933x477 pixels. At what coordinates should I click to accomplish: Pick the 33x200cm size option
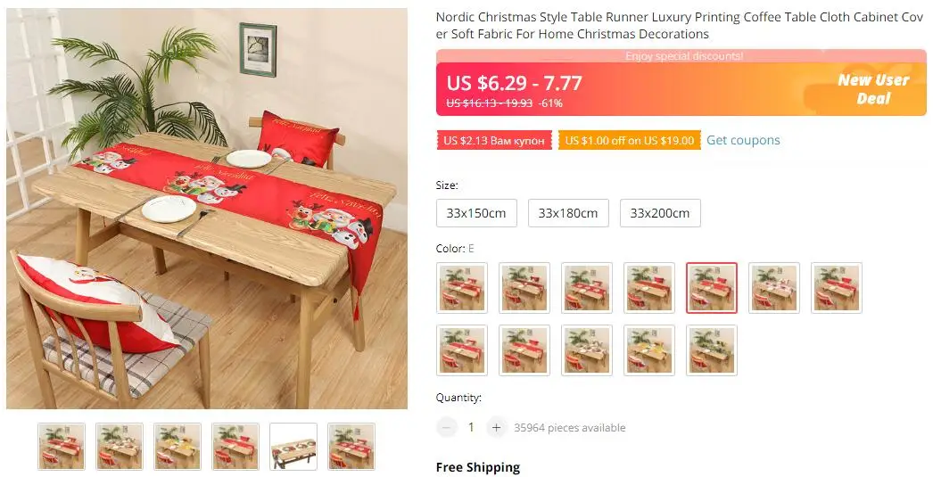(660, 213)
